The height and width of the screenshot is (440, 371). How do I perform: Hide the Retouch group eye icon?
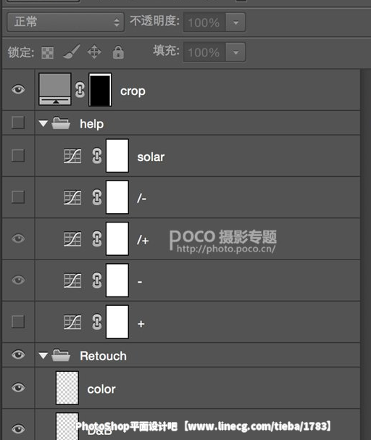pos(18,354)
